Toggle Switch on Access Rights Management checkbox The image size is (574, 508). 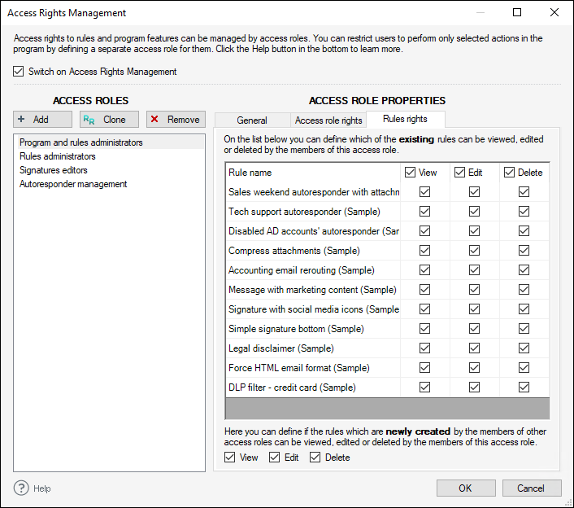coord(19,71)
